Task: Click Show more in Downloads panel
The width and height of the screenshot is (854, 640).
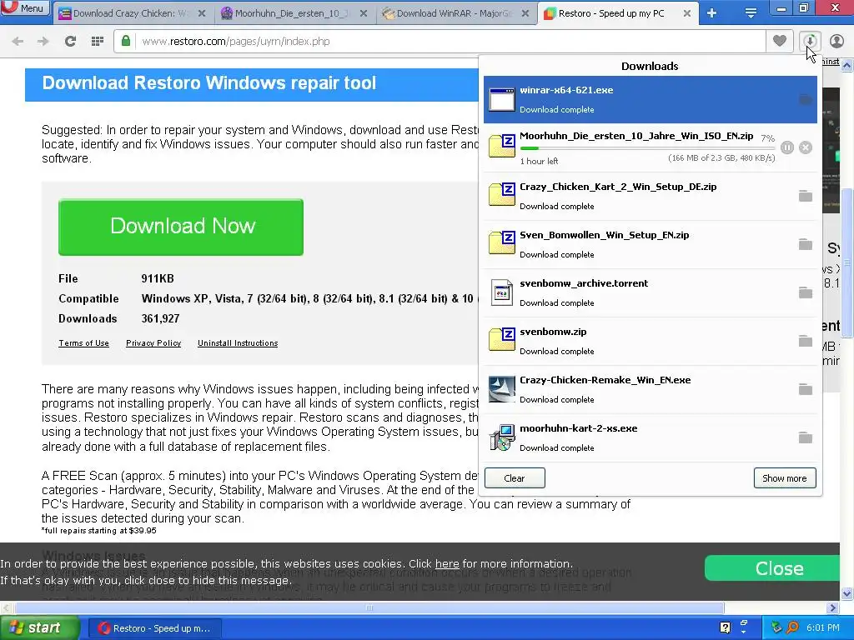Action: click(x=785, y=478)
